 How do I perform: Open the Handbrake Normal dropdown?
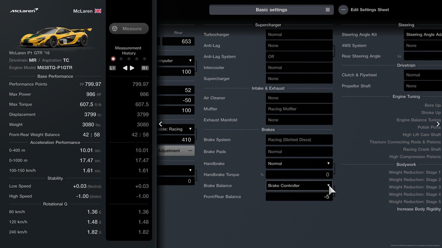point(299,164)
